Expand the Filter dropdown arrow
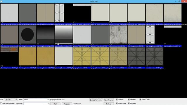The width and height of the screenshot is (187, 105). (48, 100)
